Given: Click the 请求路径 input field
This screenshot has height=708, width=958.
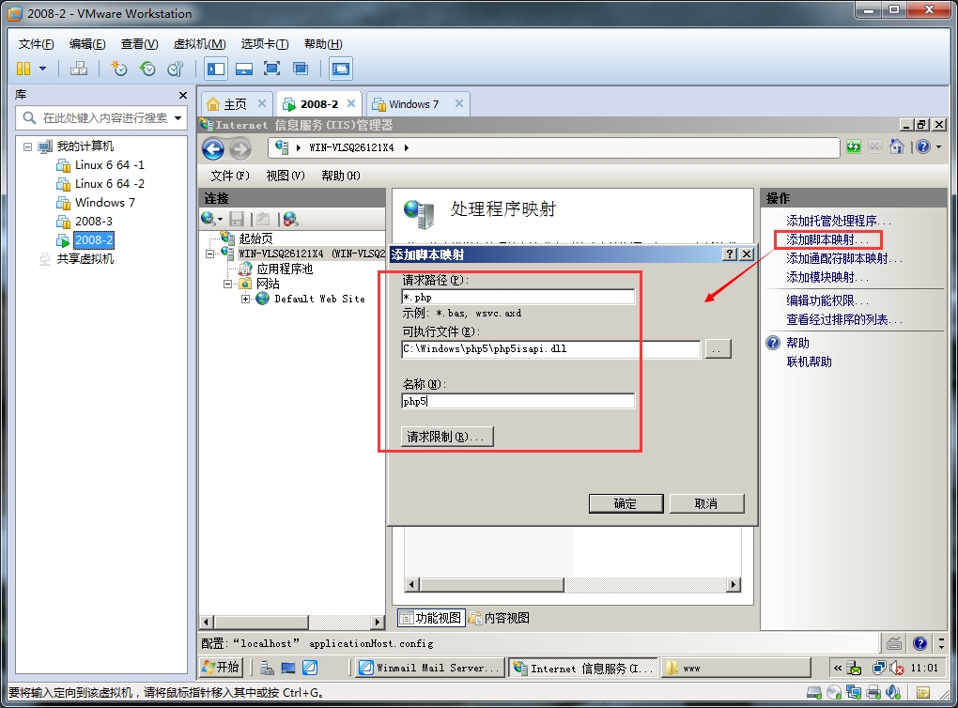Looking at the screenshot, I should [x=518, y=298].
